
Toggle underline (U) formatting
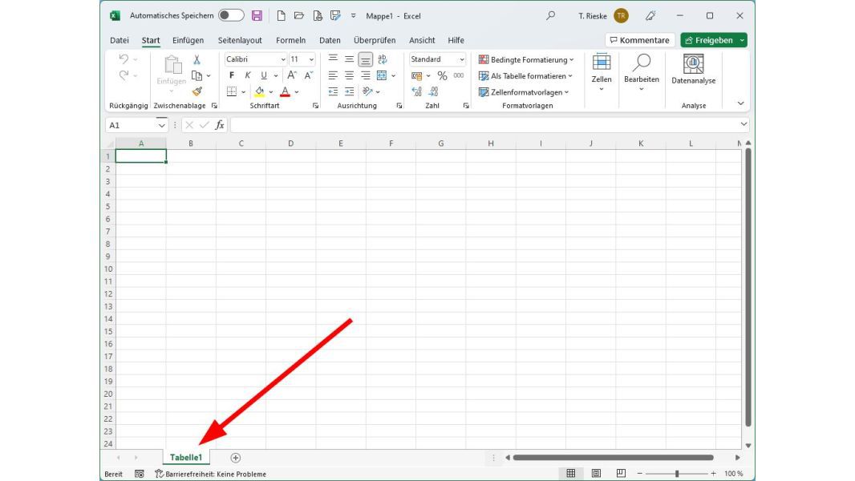click(264, 75)
